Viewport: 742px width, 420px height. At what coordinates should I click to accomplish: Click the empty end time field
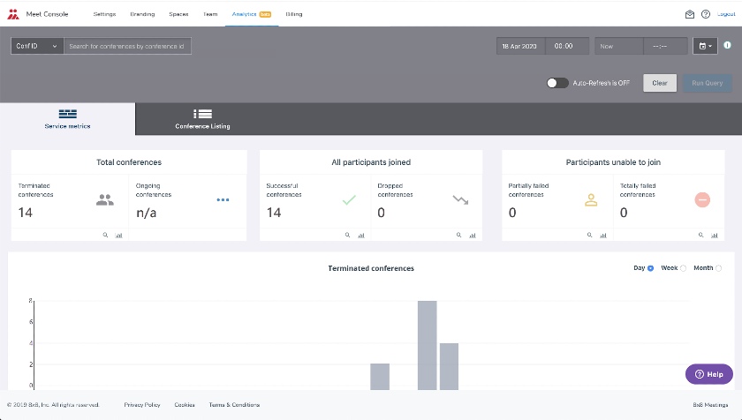click(665, 46)
